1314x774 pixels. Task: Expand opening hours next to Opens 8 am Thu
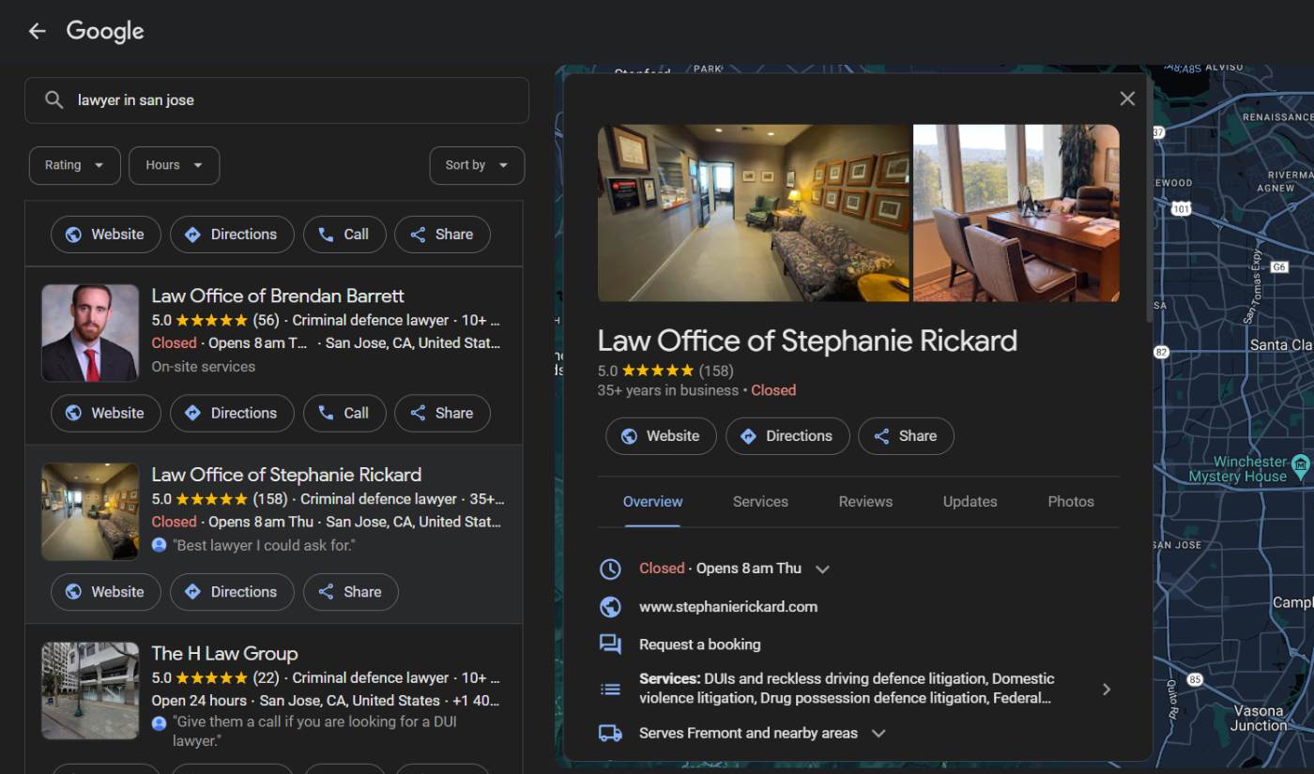(822, 569)
